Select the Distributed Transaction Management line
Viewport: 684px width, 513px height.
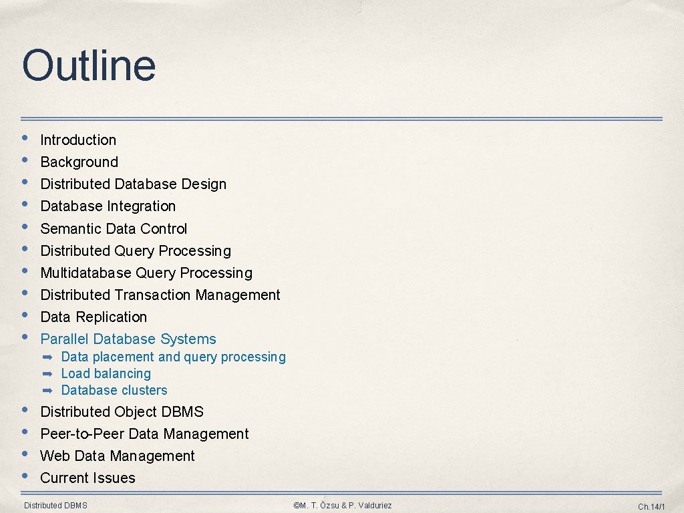(160, 295)
